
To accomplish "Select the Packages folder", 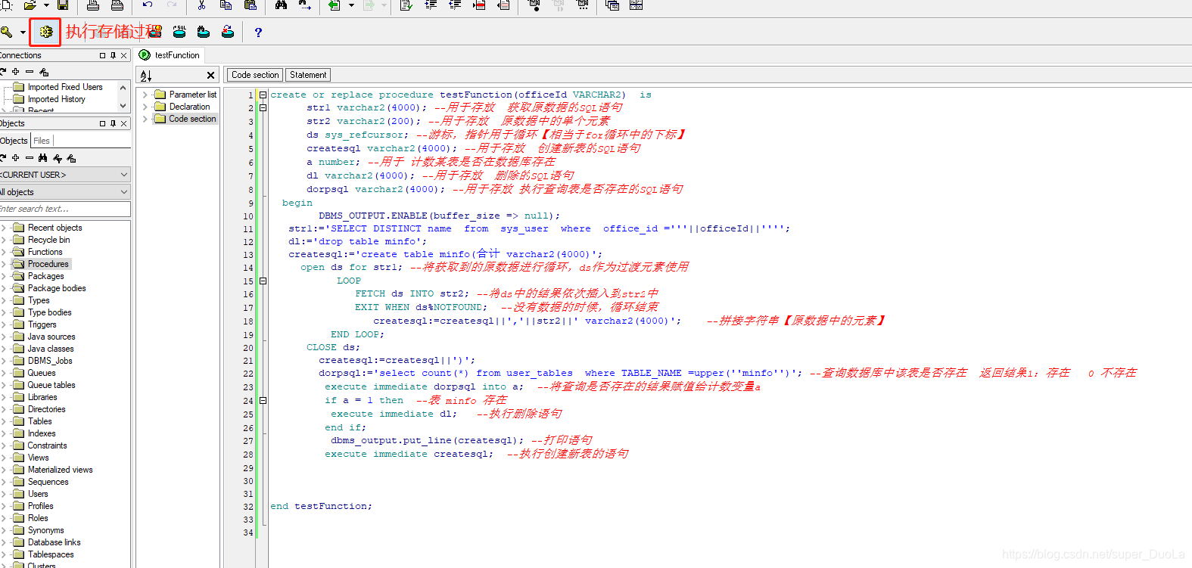I will [45, 276].
